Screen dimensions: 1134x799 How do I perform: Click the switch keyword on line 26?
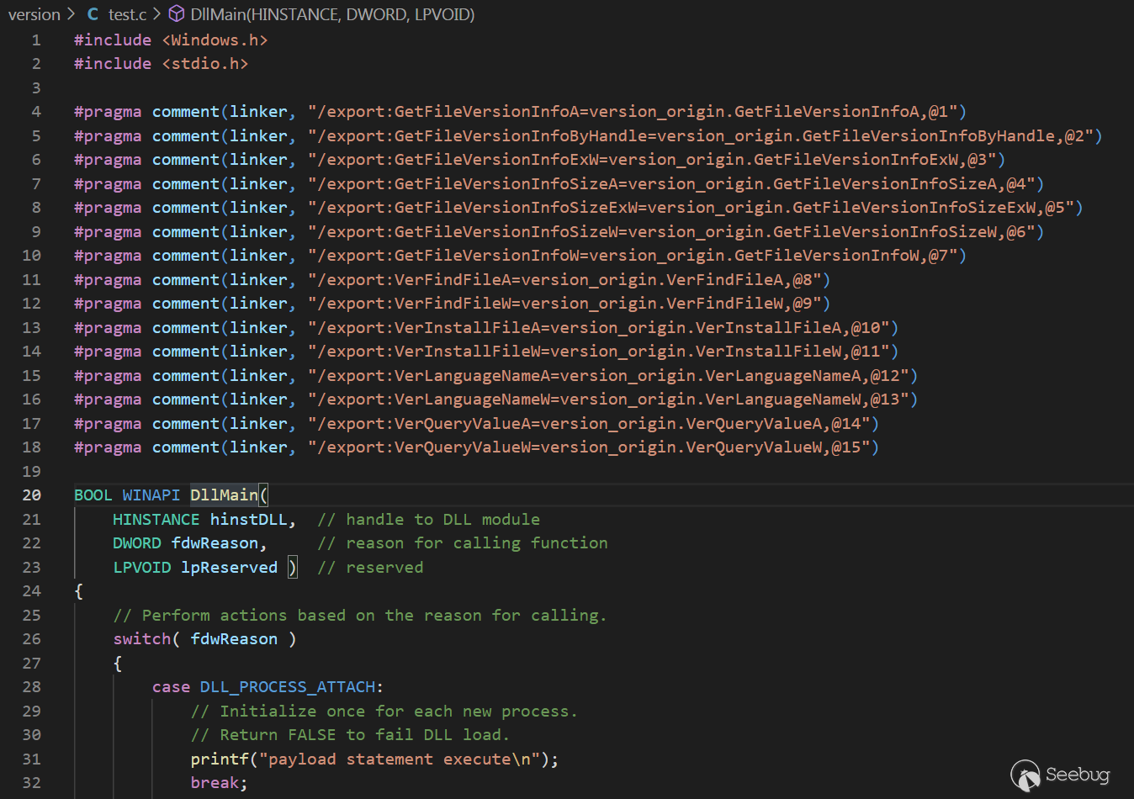point(141,639)
